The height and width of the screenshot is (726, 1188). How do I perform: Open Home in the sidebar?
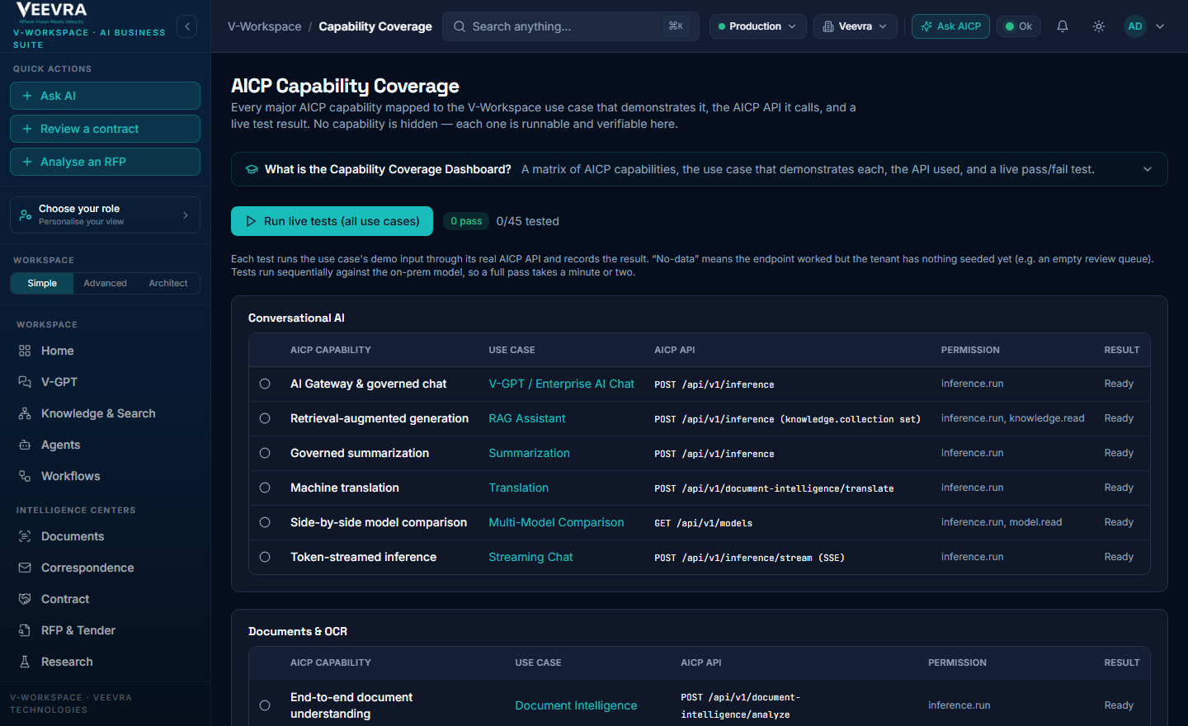(x=105, y=351)
